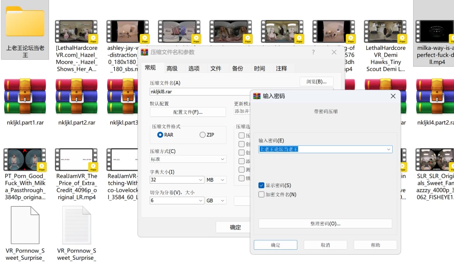Open the 切分为分卷 size dropdown showing 6

click(x=177, y=200)
